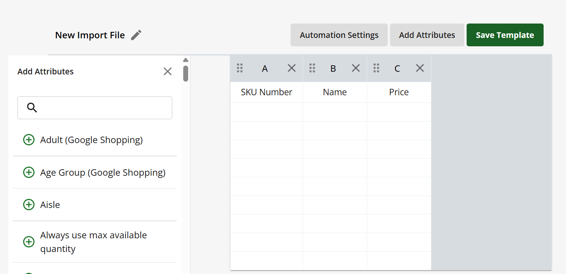Click the scrollbar up arrow in attributes panel

click(186, 60)
